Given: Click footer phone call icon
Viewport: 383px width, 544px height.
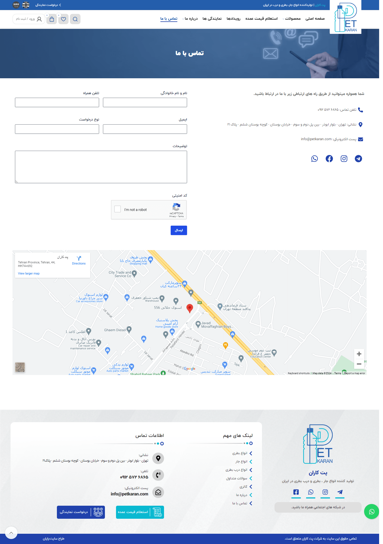Looking at the screenshot, I should click(158, 475).
